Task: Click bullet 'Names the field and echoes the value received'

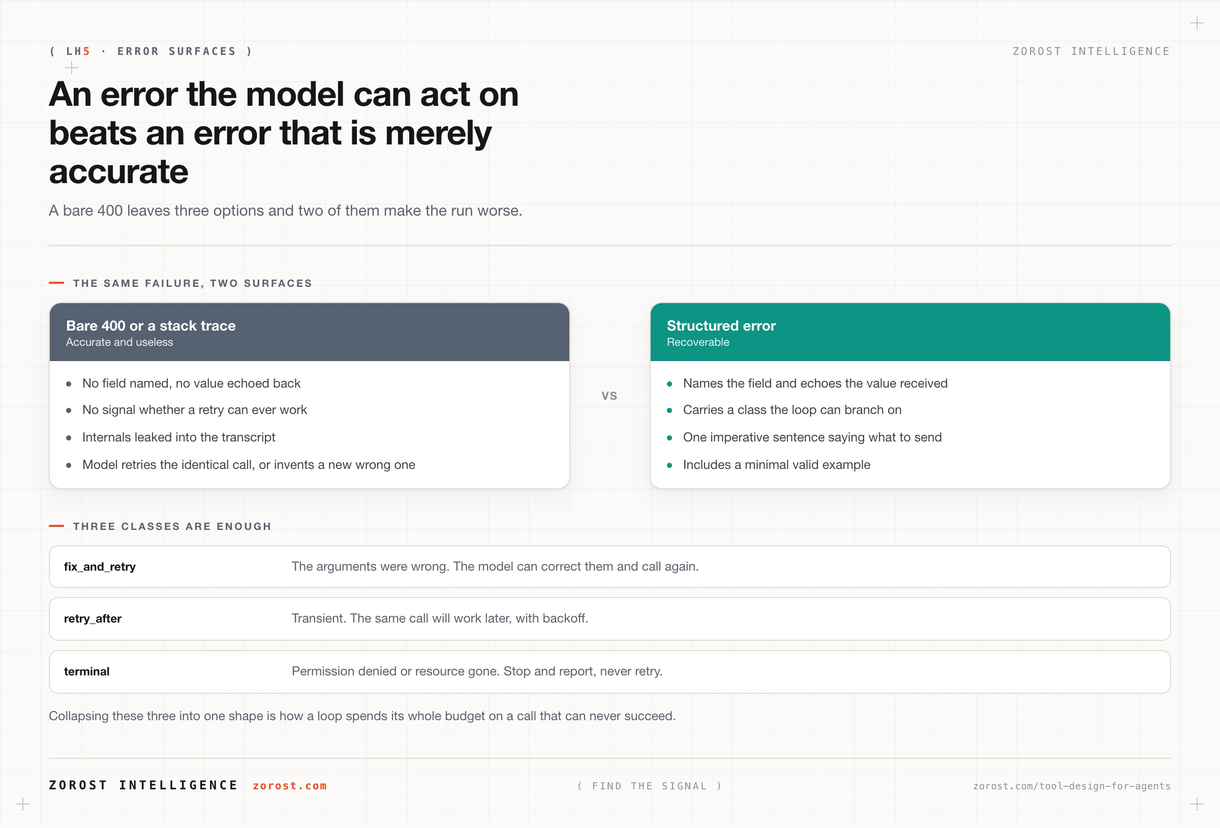Action: [x=815, y=383]
